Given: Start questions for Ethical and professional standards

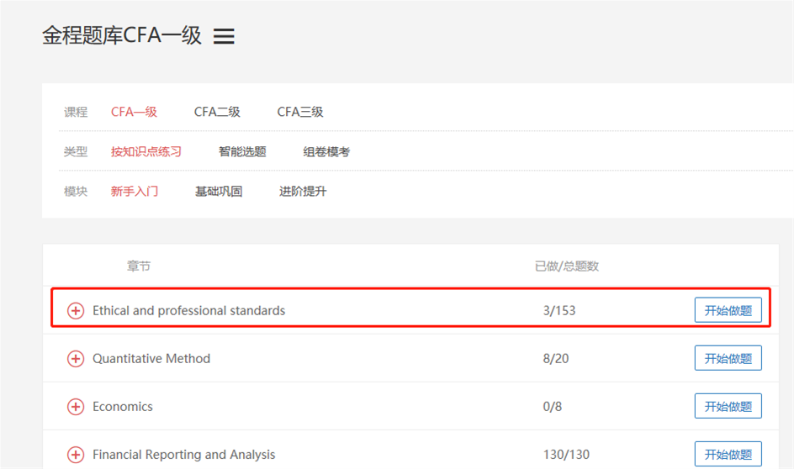Looking at the screenshot, I should pyautogui.click(x=728, y=310).
